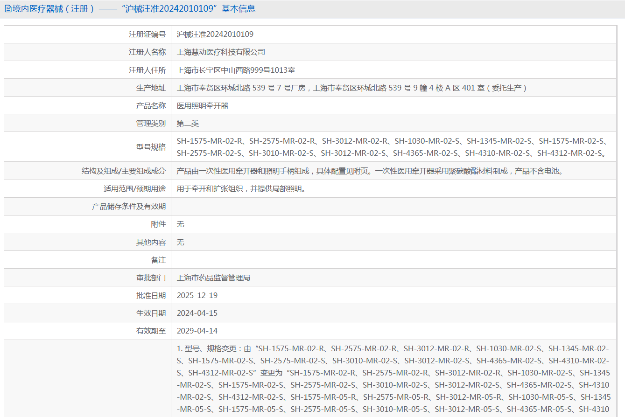Select approval department 上海市药品监督管理局

pos(214,278)
